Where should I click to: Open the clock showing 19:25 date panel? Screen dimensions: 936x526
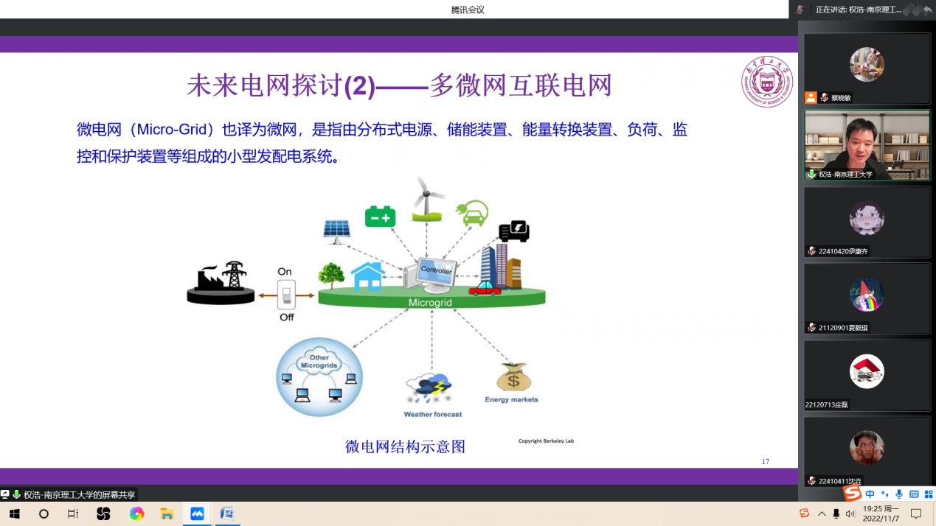coord(881,513)
